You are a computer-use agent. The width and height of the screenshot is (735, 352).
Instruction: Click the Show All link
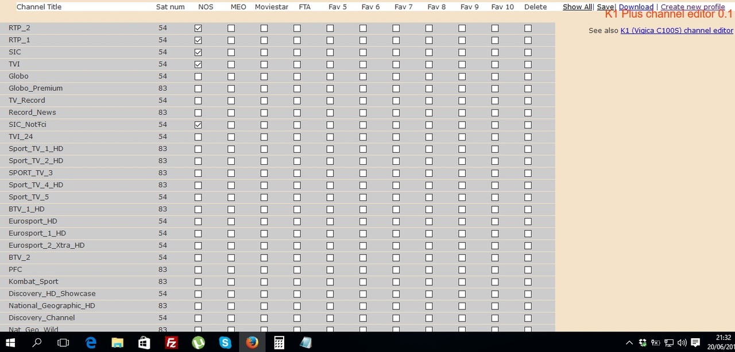pos(577,7)
